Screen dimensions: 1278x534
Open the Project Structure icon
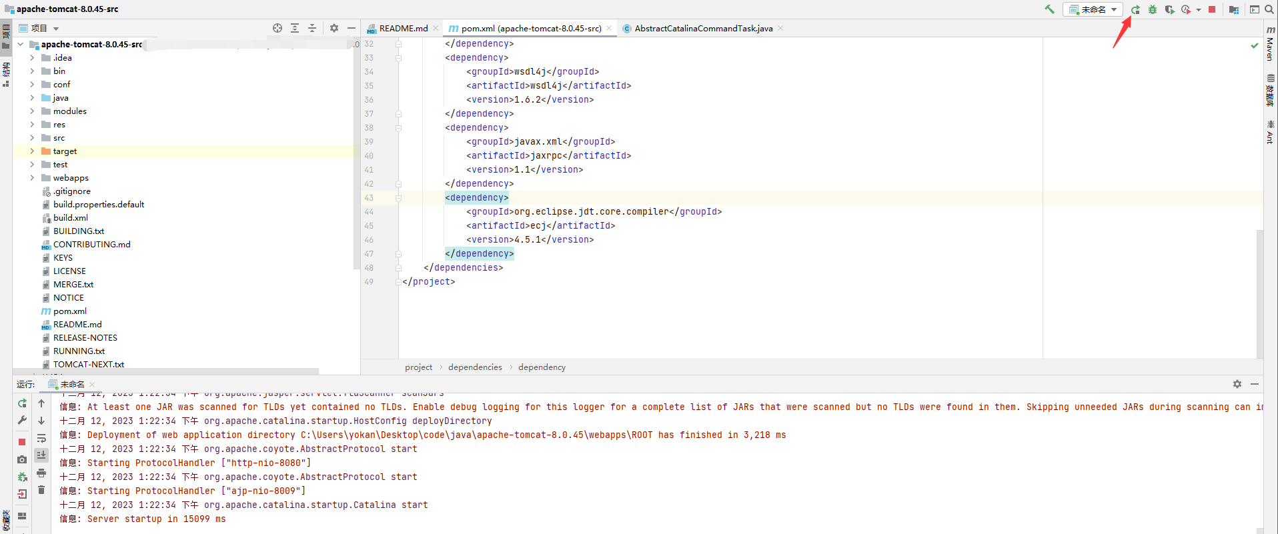[x=1234, y=9]
